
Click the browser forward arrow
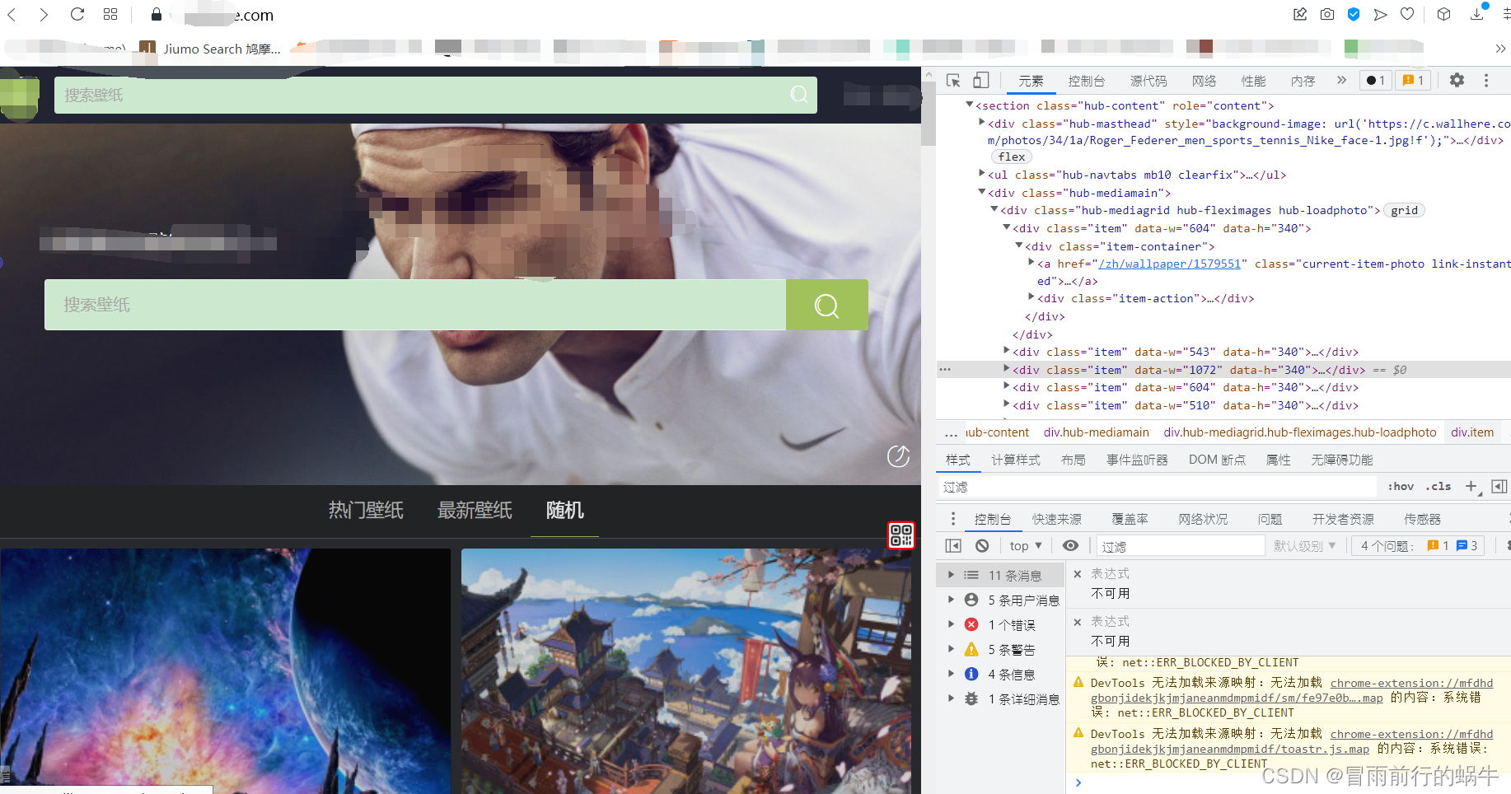click(x=44, y=15)
